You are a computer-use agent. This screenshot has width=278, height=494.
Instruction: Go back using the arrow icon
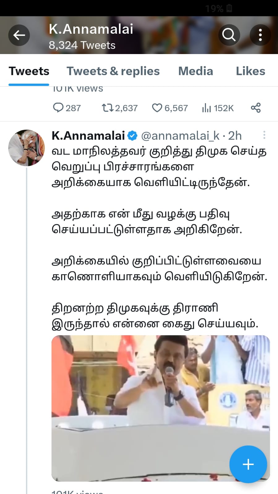[x=19, y=35]
